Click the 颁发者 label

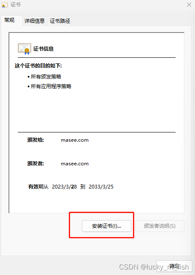pos(35,164)
